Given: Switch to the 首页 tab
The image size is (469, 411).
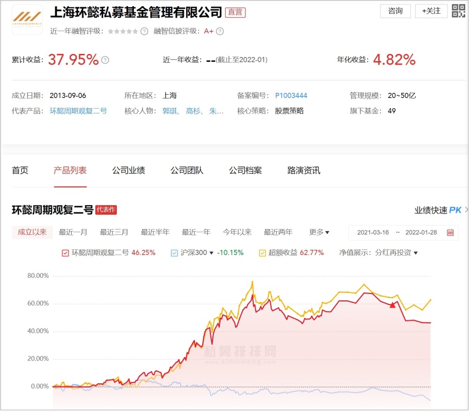Looking at the screenshot, I should tap(20, 171).
